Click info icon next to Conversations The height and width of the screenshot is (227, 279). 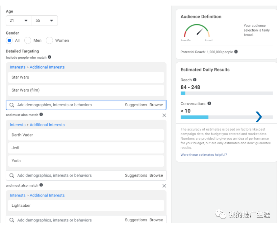point(210,103)
